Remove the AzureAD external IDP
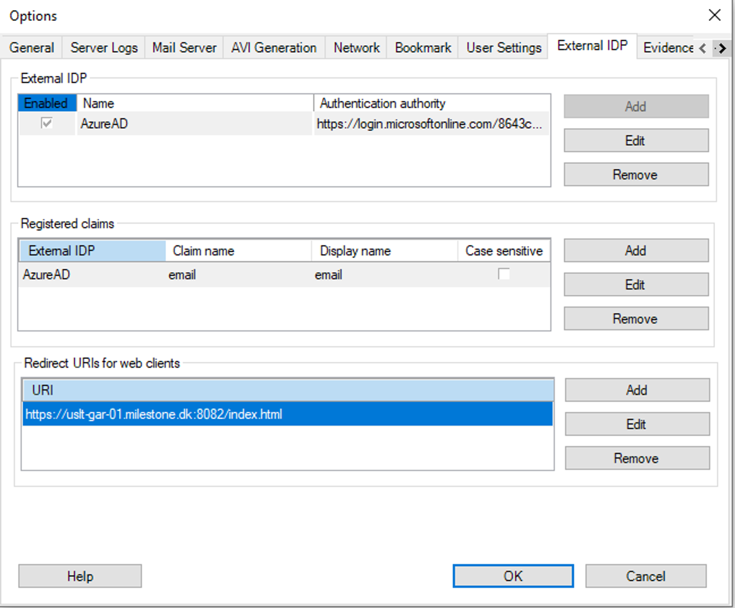This screenshot has width=735, height=608. [636, 174]
